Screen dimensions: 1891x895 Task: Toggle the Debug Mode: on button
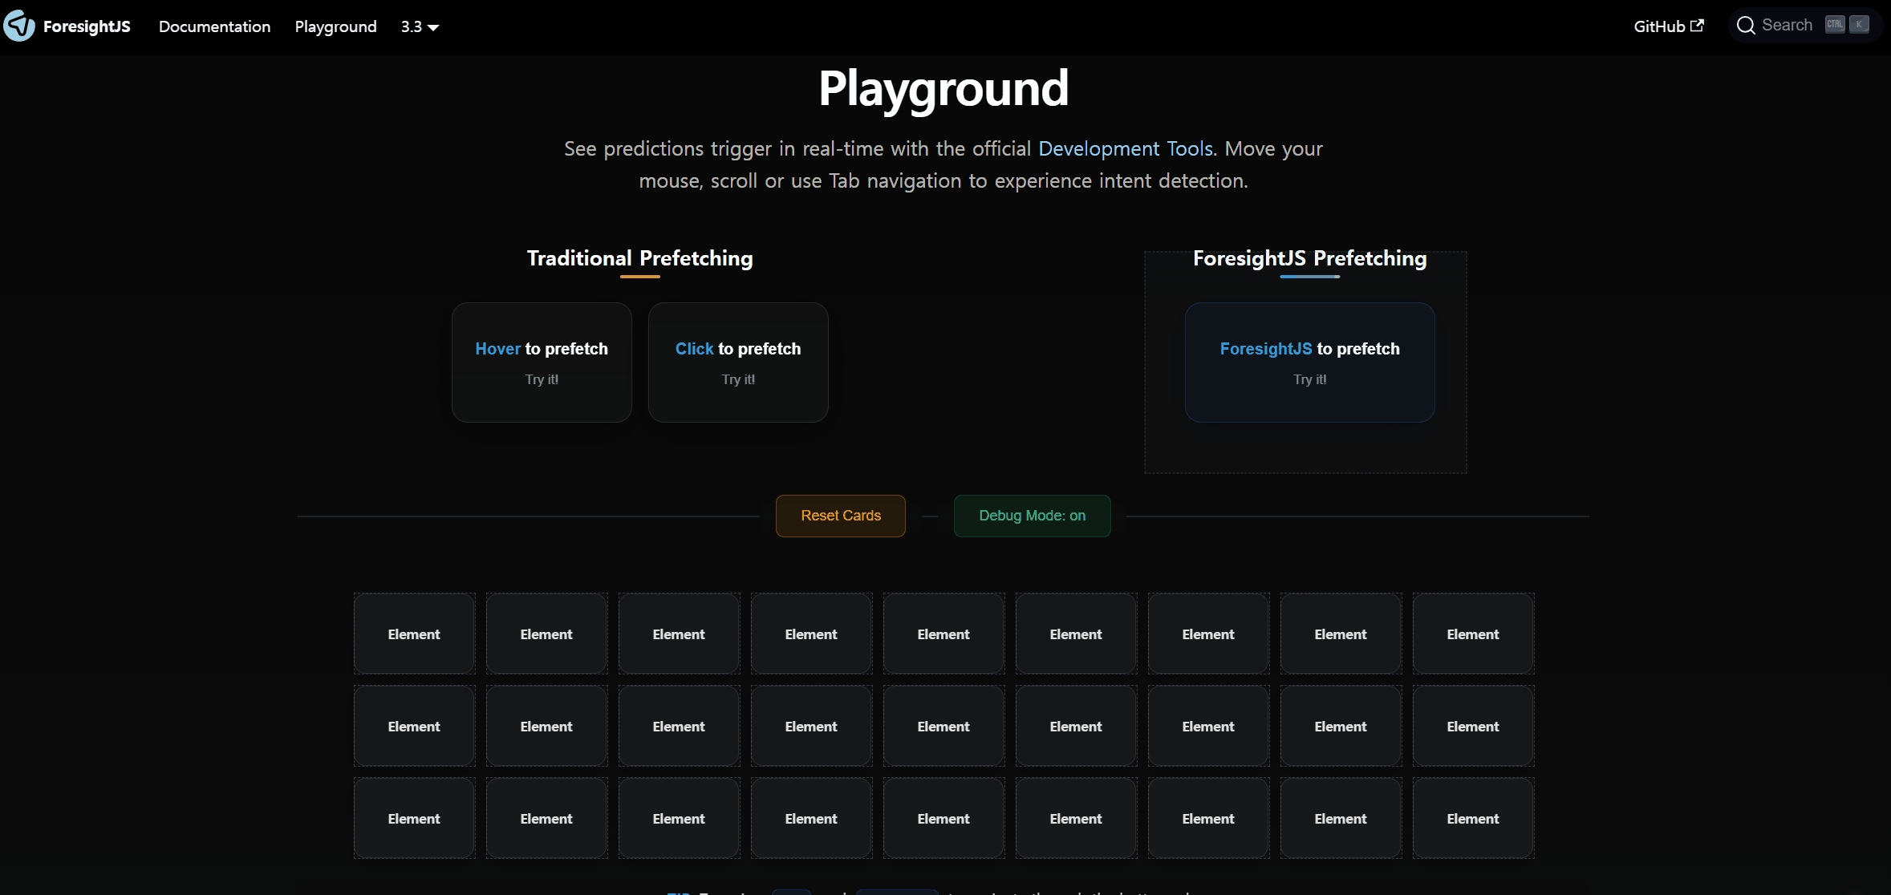pos(1032,516)
